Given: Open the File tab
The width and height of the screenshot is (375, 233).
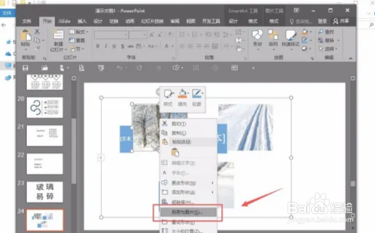Looking at the screenshot, I should [26, 21].
